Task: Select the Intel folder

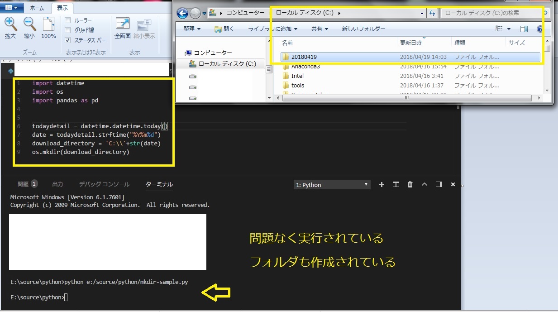Action: [297, 76]
